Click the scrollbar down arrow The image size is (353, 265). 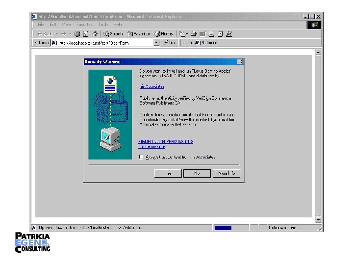point(318,219)
